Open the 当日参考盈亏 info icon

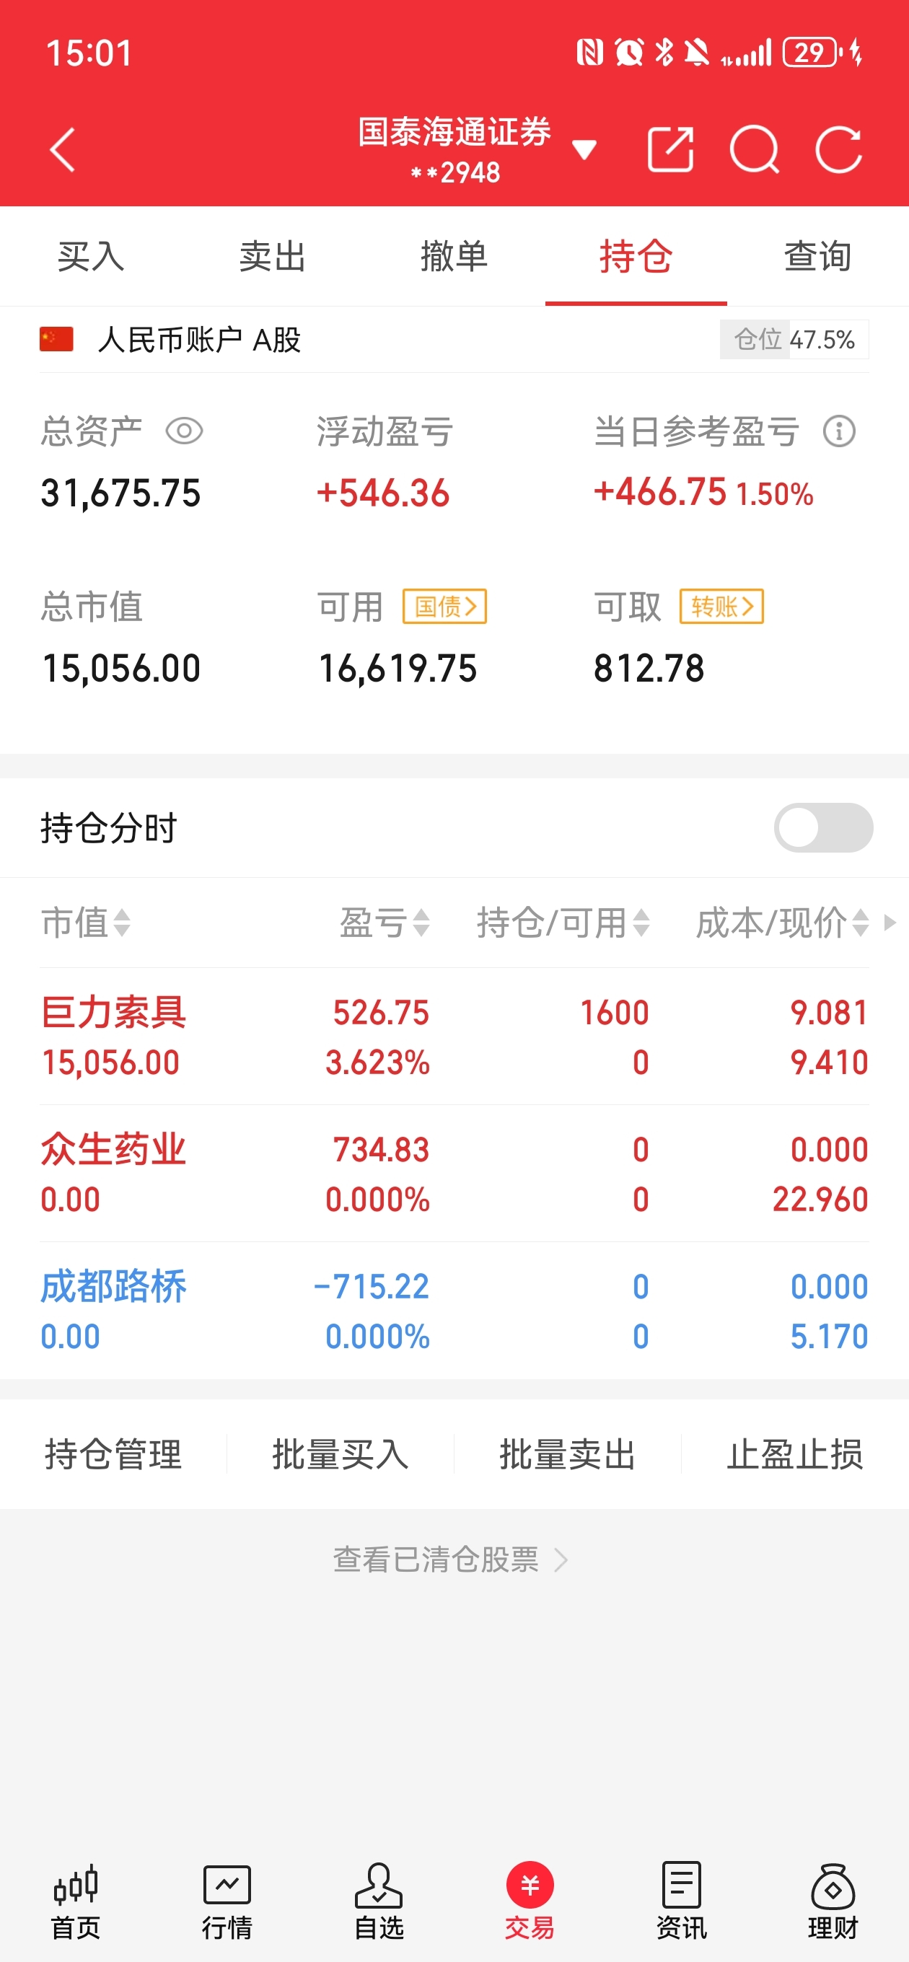(839, 432)
